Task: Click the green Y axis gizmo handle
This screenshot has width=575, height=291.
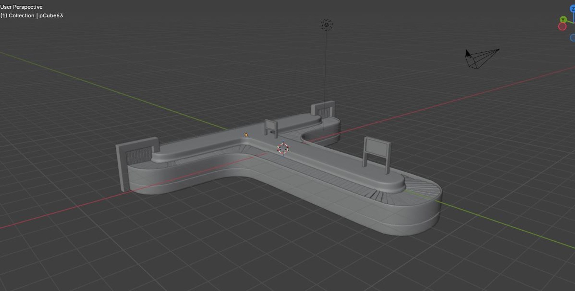Action: pyautogui.click(x=563, y=20)
